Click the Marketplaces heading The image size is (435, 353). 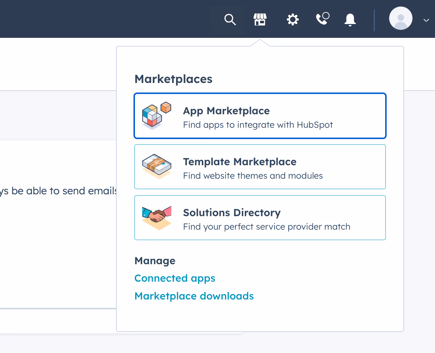click(x=173, y=79)
